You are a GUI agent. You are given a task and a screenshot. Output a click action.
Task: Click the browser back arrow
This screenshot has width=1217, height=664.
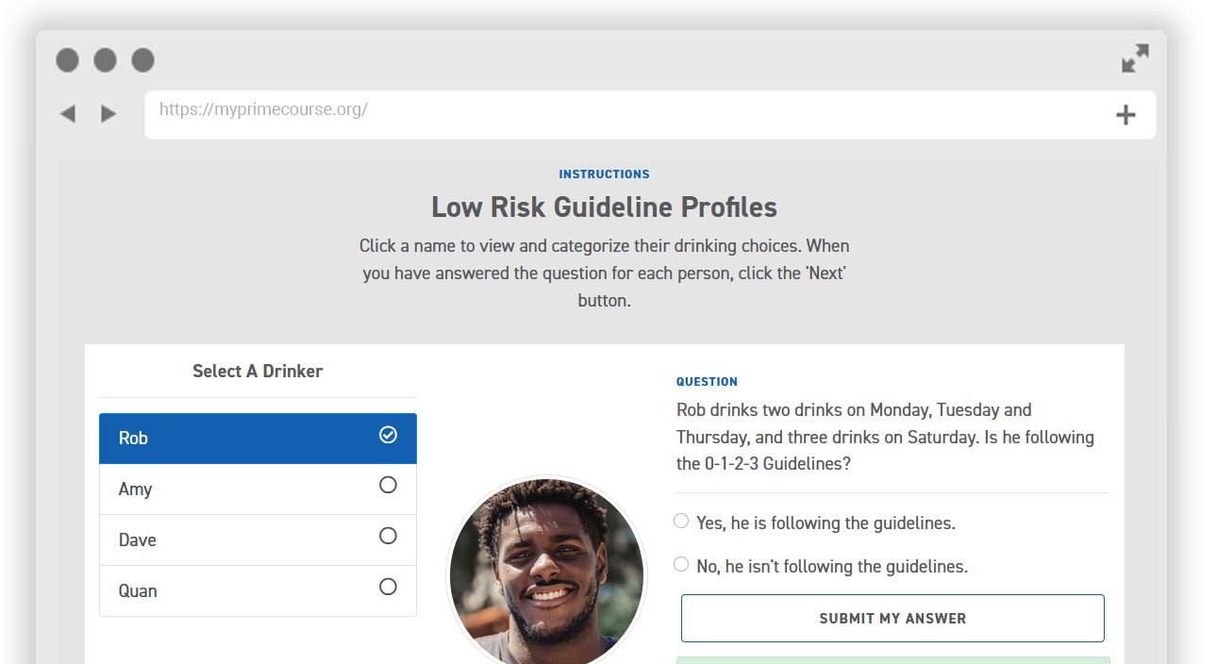[67, 114]
